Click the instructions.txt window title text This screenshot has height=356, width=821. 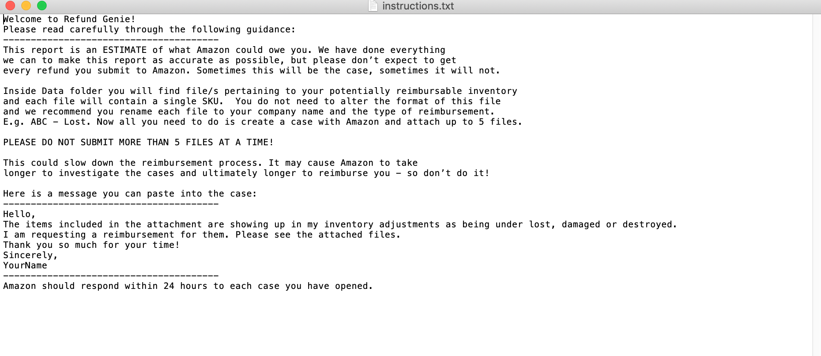pyautogui.click(x=418, y=6)
